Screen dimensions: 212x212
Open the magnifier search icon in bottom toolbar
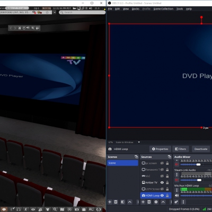click(x=55, y=209)
